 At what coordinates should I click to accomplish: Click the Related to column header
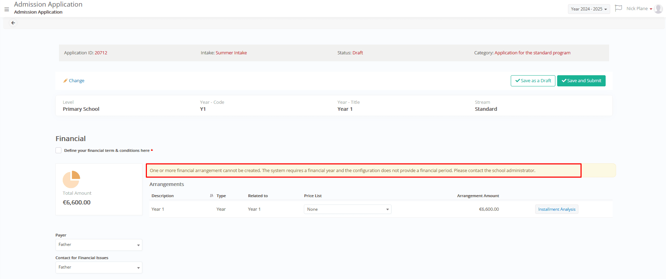(258, 196)
